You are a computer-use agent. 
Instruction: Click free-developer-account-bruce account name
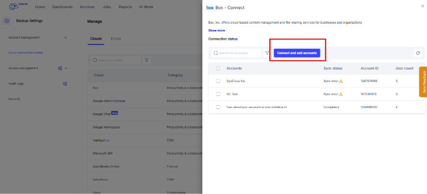click(257, 107)
